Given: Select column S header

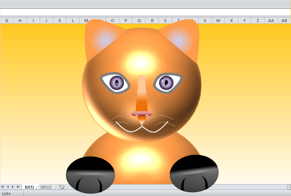Looking at the screenshot, I should (x=165, y=20).
